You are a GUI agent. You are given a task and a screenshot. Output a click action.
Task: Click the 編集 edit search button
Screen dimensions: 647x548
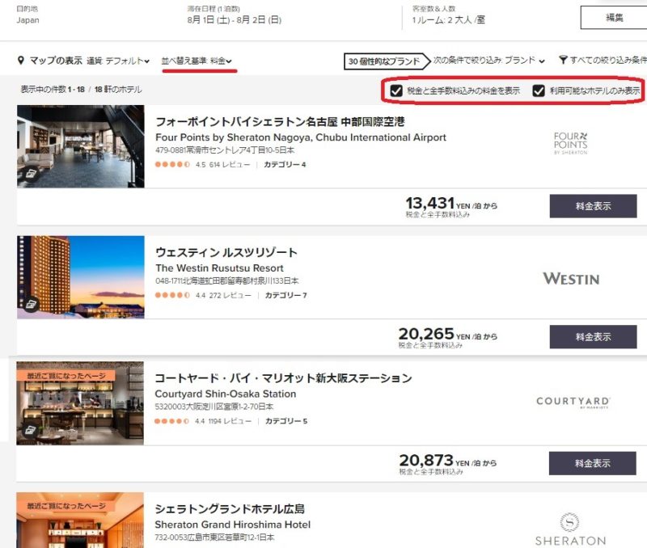click(x=614, y=17)
